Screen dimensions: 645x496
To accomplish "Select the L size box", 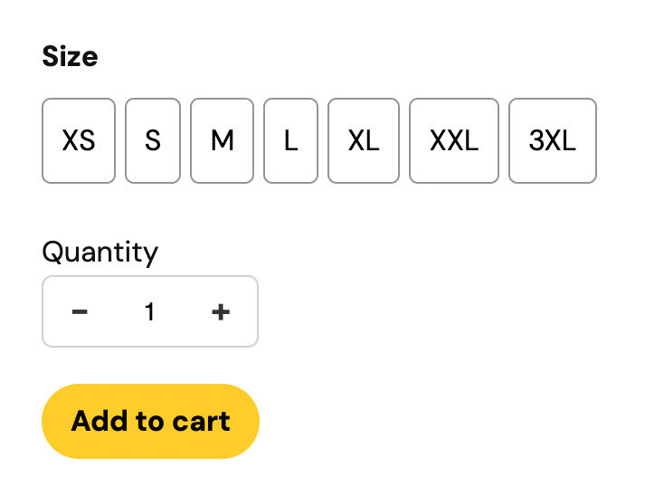I will click(290, 141).
